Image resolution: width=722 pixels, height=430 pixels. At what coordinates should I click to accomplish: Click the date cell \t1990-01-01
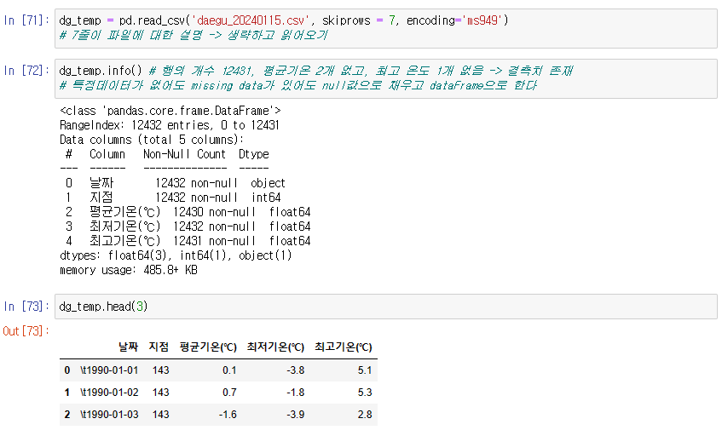109,370
